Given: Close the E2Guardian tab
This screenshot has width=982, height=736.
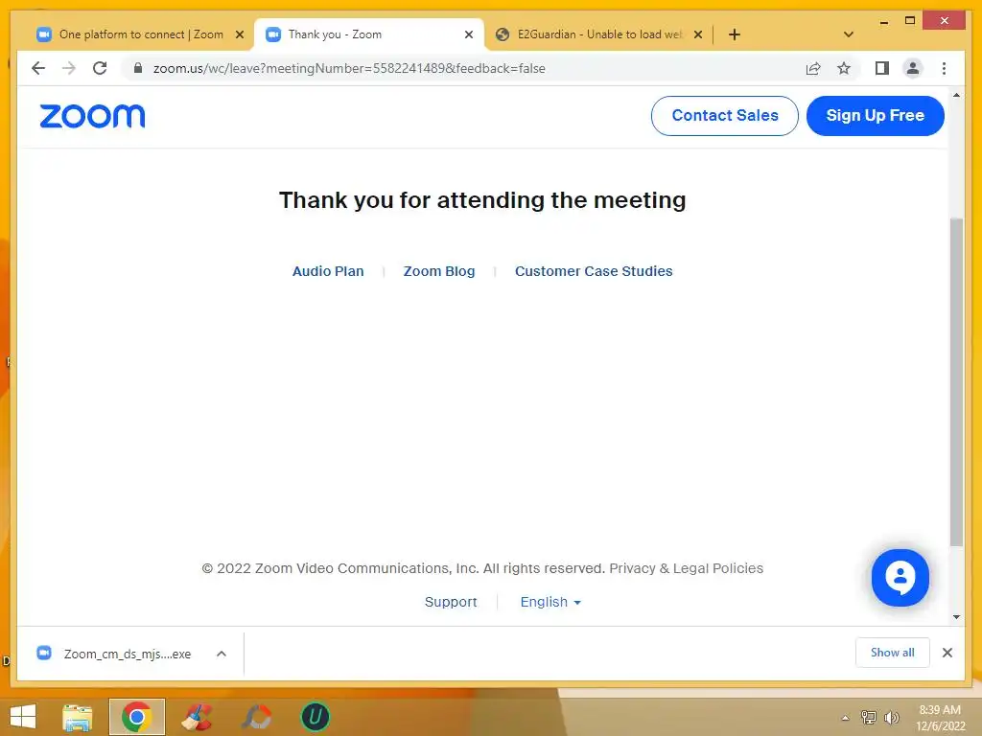Looking at the screenshot, I should pyautogui.click(x=698, y=34).
